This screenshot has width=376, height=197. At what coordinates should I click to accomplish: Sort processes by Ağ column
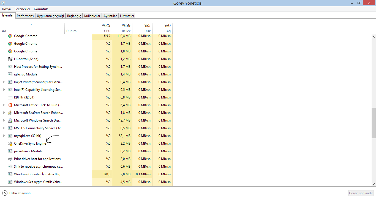162,28
